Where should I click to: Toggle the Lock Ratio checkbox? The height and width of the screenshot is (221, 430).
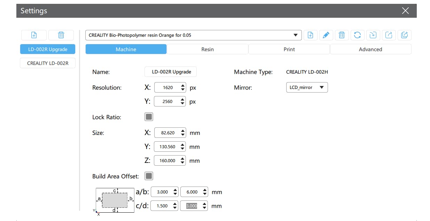coord(149,117)
